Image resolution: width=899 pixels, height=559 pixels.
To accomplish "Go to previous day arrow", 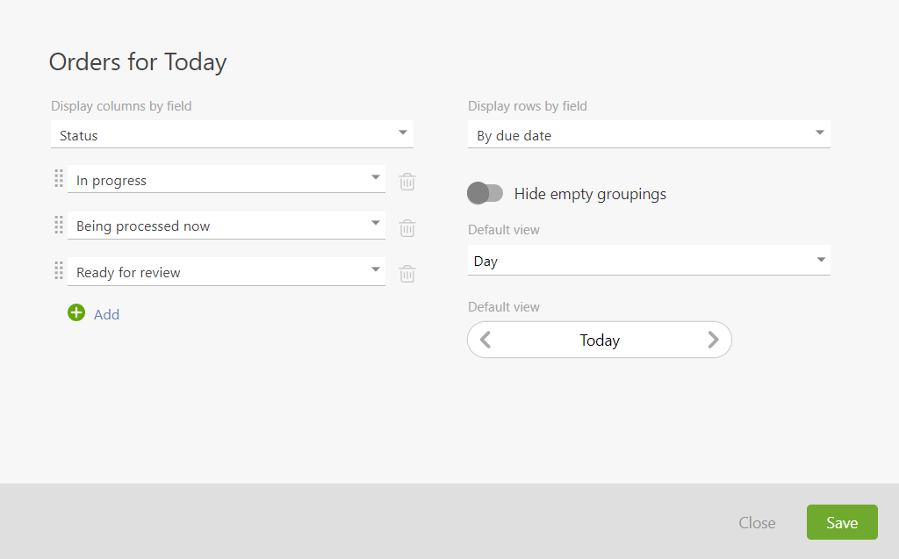I will [x=485, y=340].
